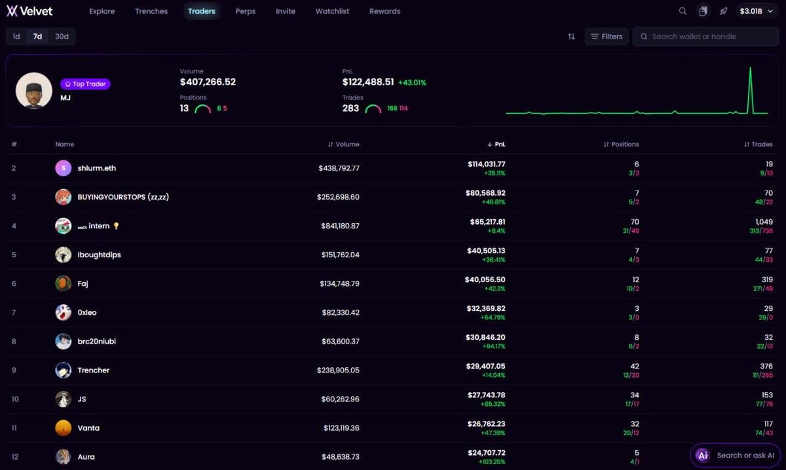Click the sort arrows icon beside Filters
Screen dimensions: 786x470
click(x=571, y=37)
